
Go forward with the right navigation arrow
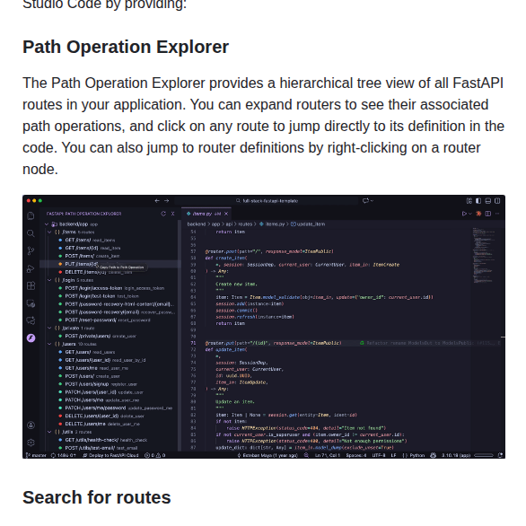click(167, 200)
